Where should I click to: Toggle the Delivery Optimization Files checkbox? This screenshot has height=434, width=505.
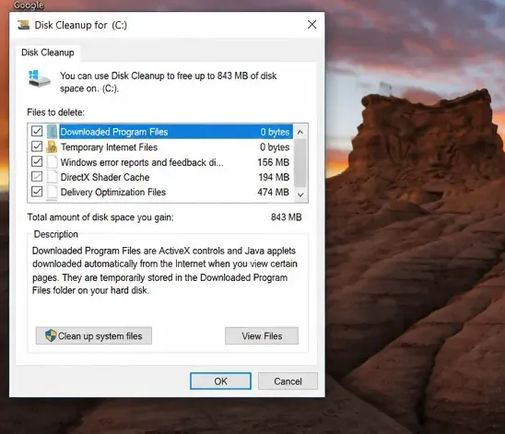pos(37,192)
